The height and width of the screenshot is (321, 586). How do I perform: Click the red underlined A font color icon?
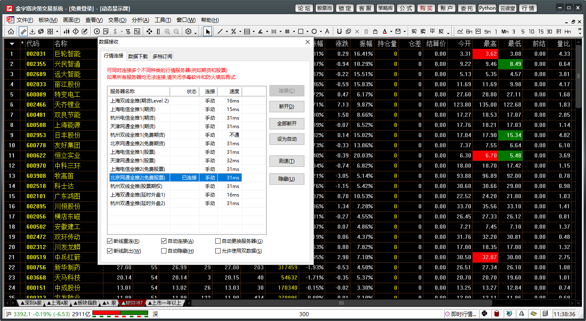385,31
